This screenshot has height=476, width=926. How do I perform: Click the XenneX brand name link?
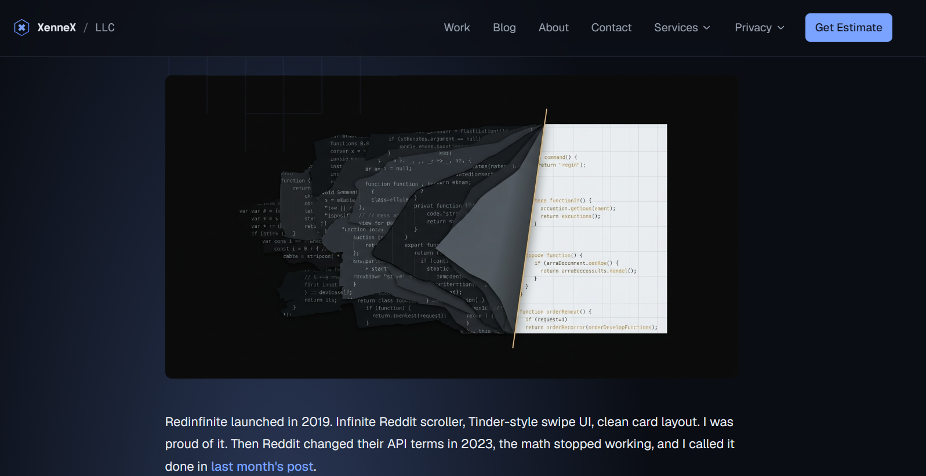point(57,27)
